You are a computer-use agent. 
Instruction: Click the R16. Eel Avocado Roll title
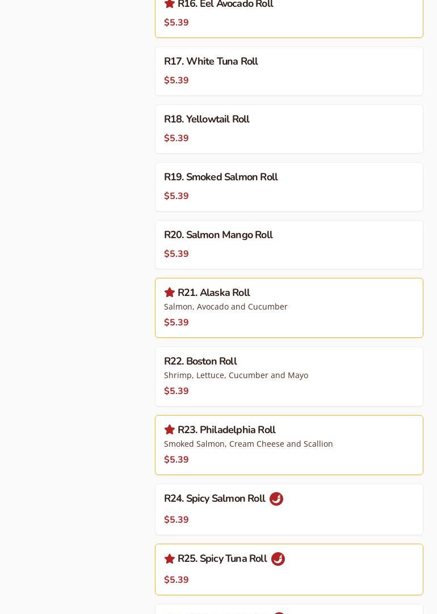pyautogui.click(x=225, y=5)
